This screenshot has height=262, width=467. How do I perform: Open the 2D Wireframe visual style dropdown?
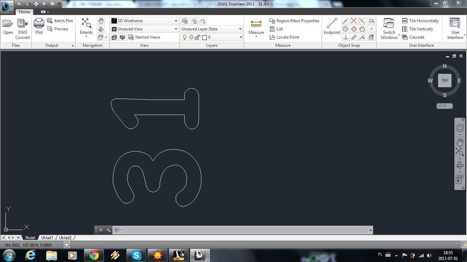click(x=144, y=21)
